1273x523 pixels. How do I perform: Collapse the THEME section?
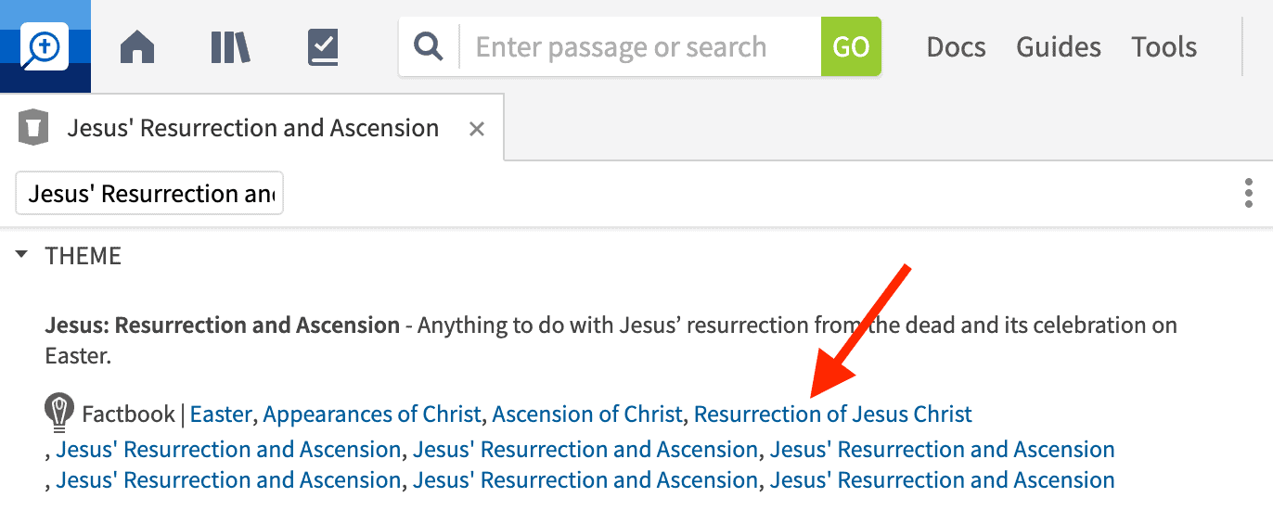point(21,256)
